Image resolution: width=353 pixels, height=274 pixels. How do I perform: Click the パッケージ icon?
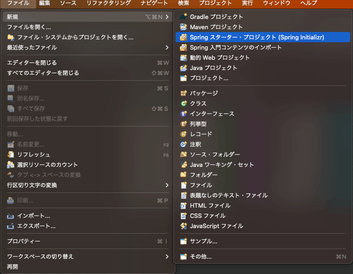click(x=183, y=93)
